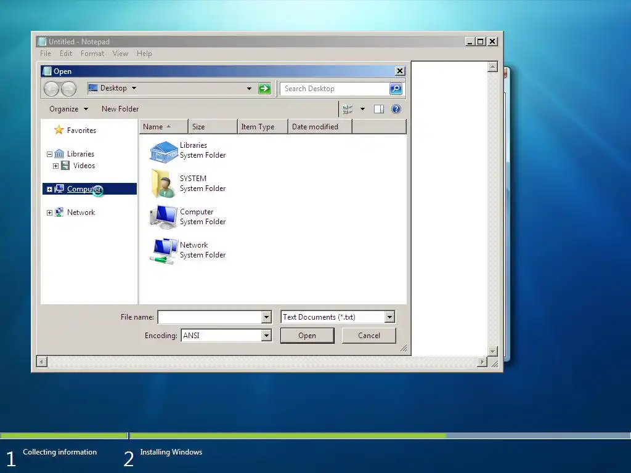Close the Open dialog with X button
This screenshot has width=631, height=473.
[399, 71]
